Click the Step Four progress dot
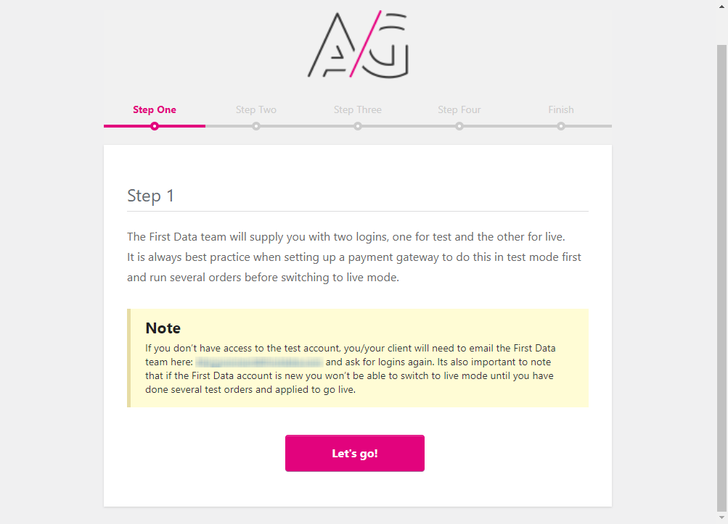 pos(459,126)
